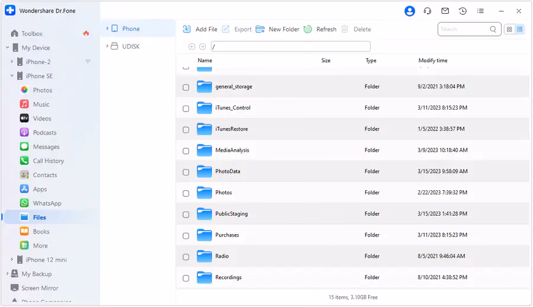This screenshot has width=533, height=307.
Task: Open the Recordings folder icon
Action: pyautogui.click(x=204, y=277)
